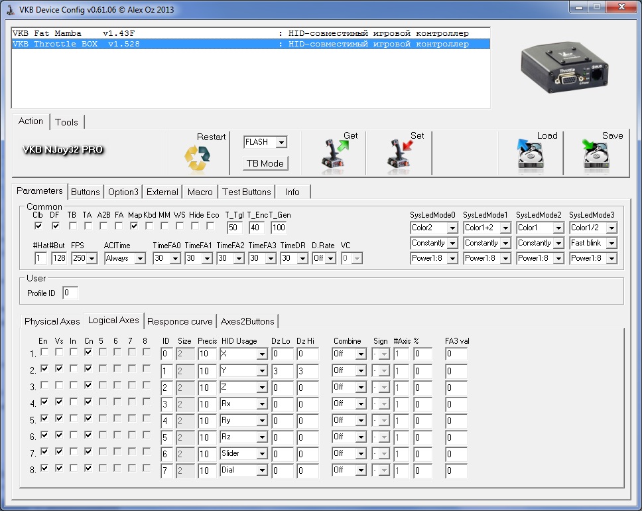
Task: Disable the Vs checkbox for axis 2
Action: click(59, 368)
